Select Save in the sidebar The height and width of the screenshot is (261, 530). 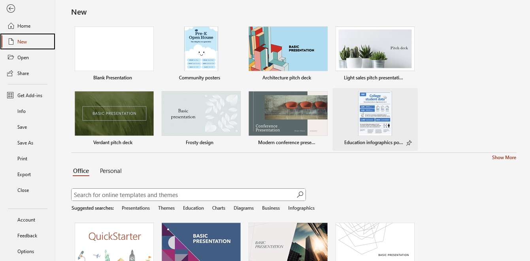(22, 127)
